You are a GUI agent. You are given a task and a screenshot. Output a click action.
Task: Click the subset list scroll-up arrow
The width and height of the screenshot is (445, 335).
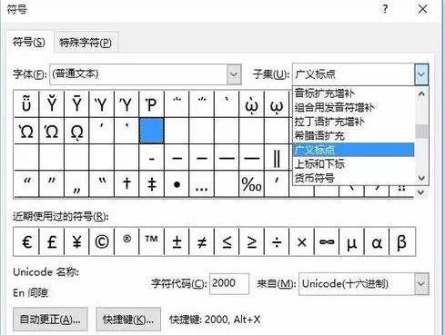(x=421, y=94)
